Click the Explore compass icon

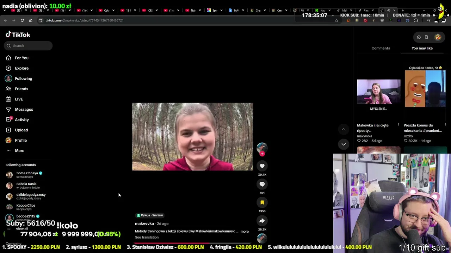(8, 68)
